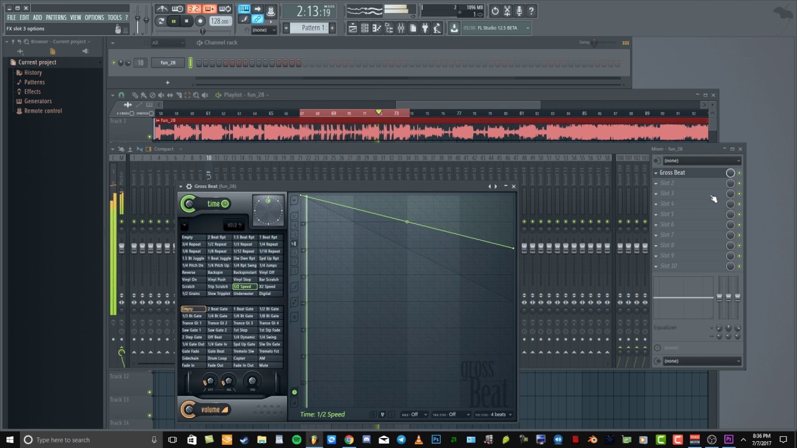Click the tempo field showing 128.000
The image size is (797, 448).
(220, 21)
